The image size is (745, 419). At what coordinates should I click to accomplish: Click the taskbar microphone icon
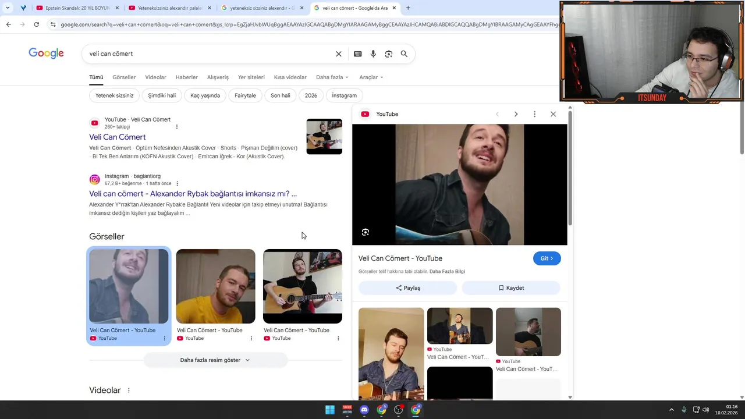pyautogui.click(x=684, y=410)
